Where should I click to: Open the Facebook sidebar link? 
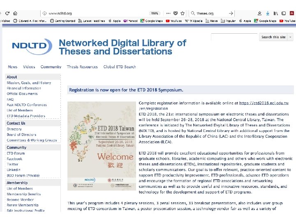coord(14,159)
